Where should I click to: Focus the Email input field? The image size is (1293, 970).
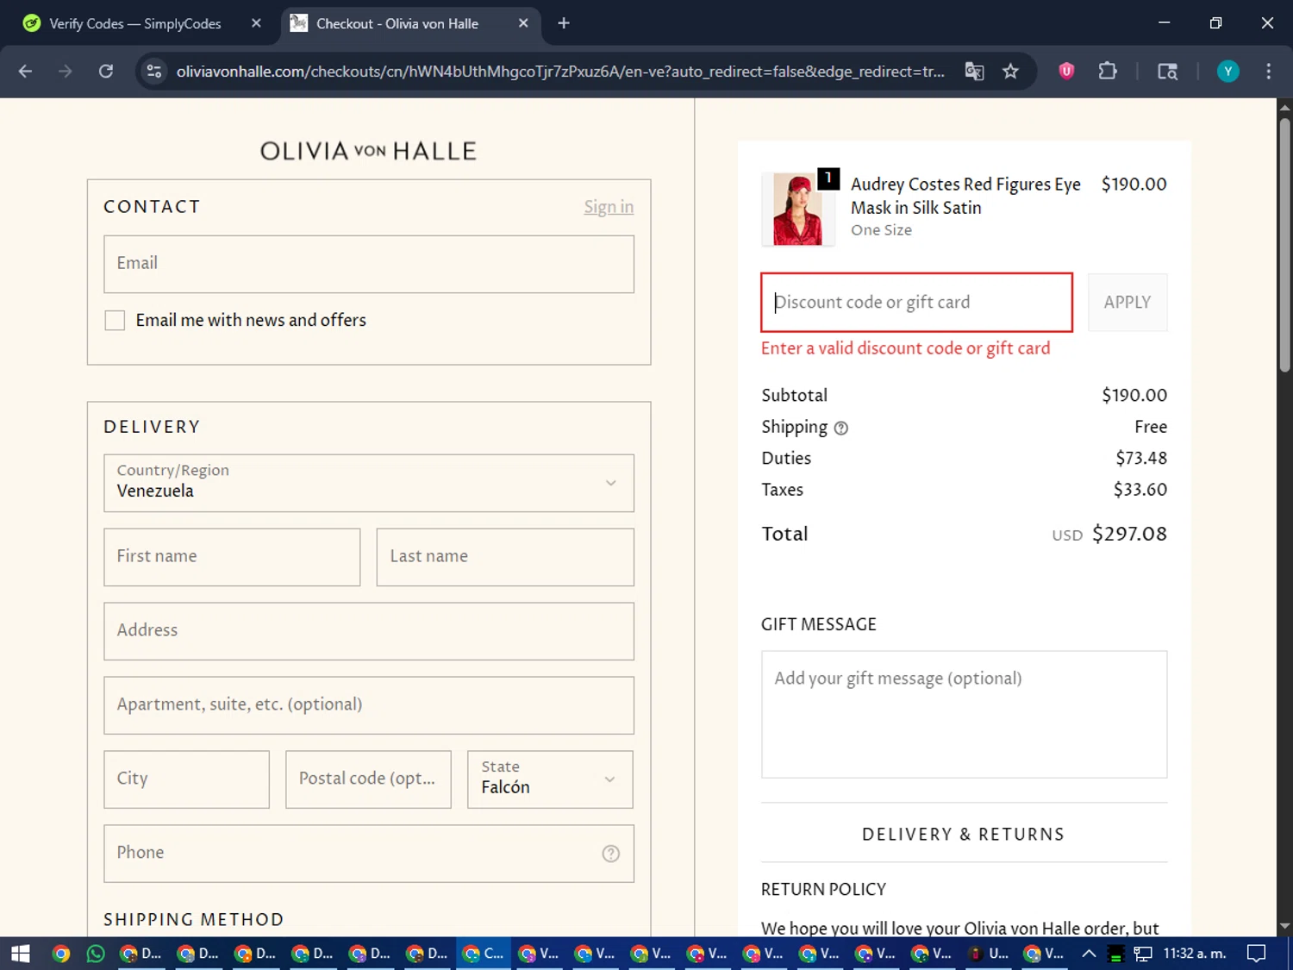369,264
